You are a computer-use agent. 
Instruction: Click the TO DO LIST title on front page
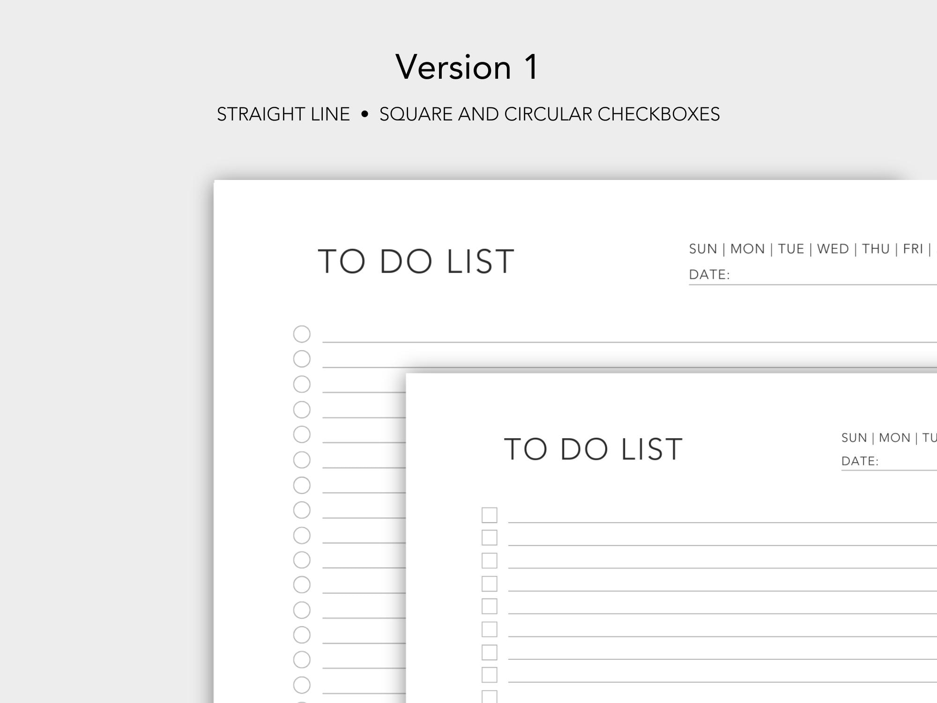[593, 449]
